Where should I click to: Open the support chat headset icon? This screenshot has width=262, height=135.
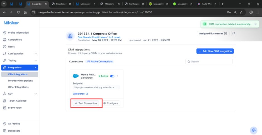[254, 130]
